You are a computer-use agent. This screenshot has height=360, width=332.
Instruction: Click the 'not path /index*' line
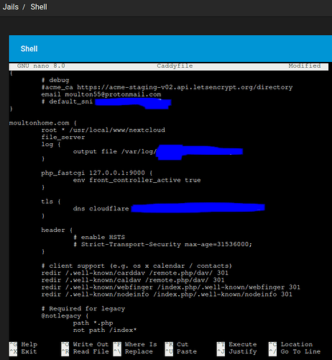(105, 330)
